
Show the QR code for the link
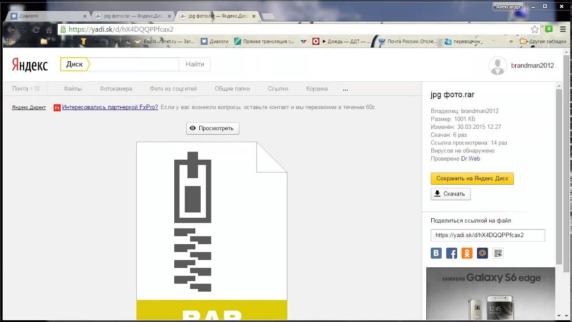(498, 254)
